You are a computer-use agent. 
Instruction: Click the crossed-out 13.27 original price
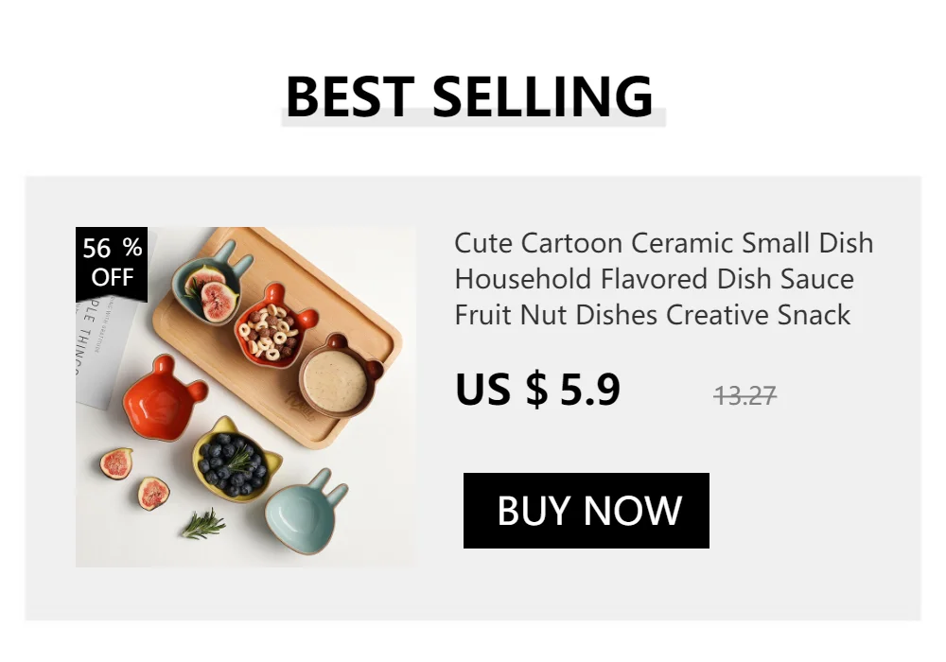coord(745,395)
